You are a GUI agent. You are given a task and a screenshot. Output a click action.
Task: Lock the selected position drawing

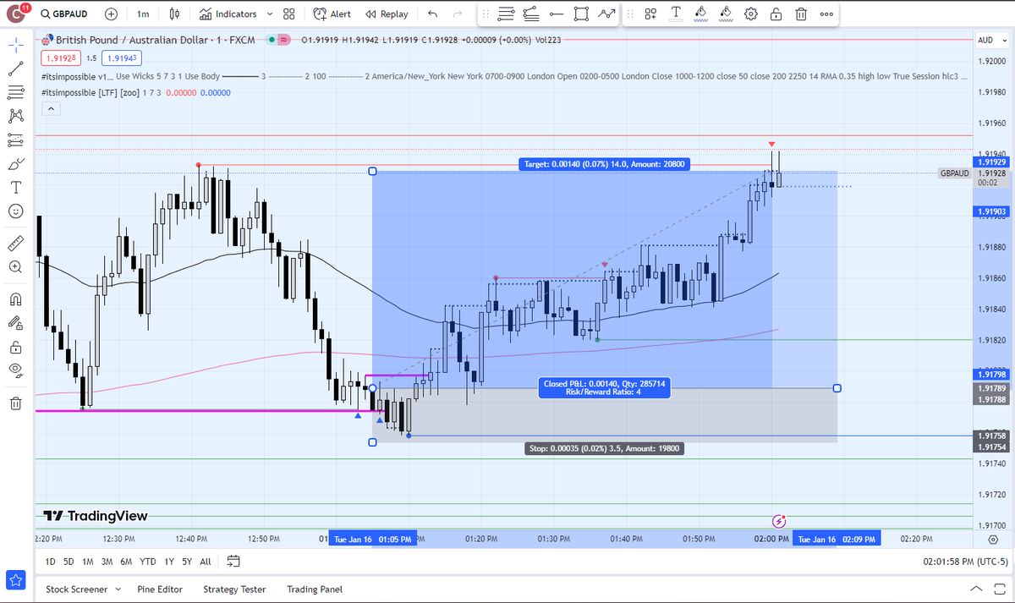(x=776, y=14)
